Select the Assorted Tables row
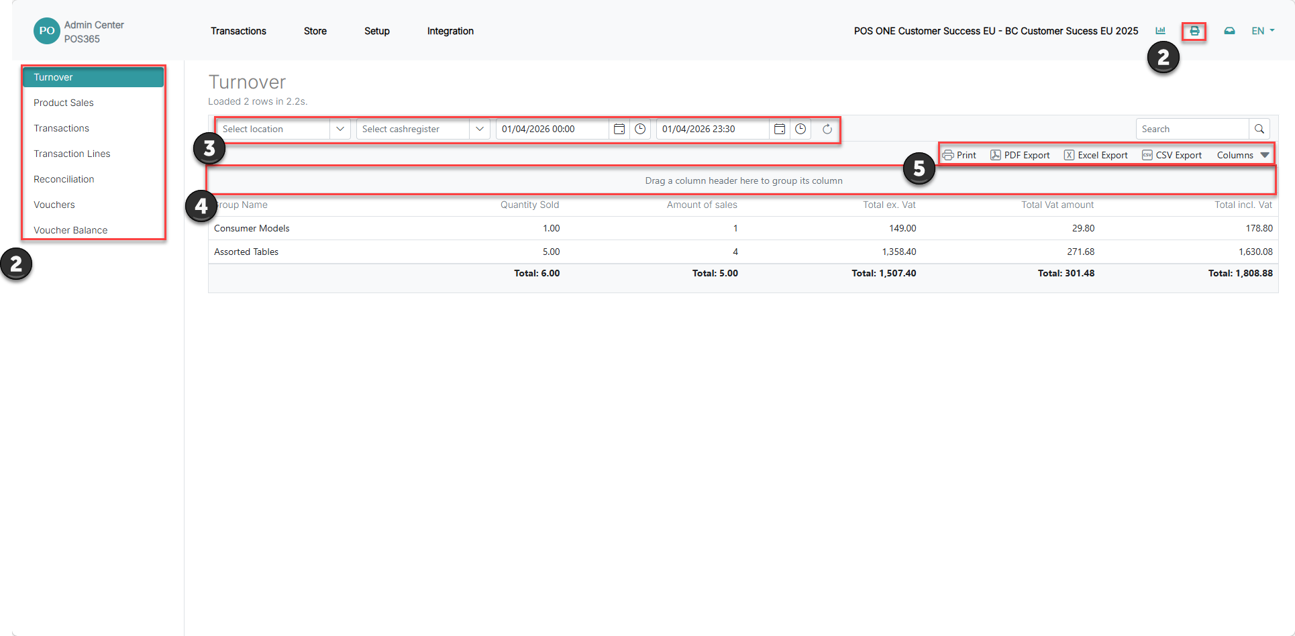 (743, 252)
